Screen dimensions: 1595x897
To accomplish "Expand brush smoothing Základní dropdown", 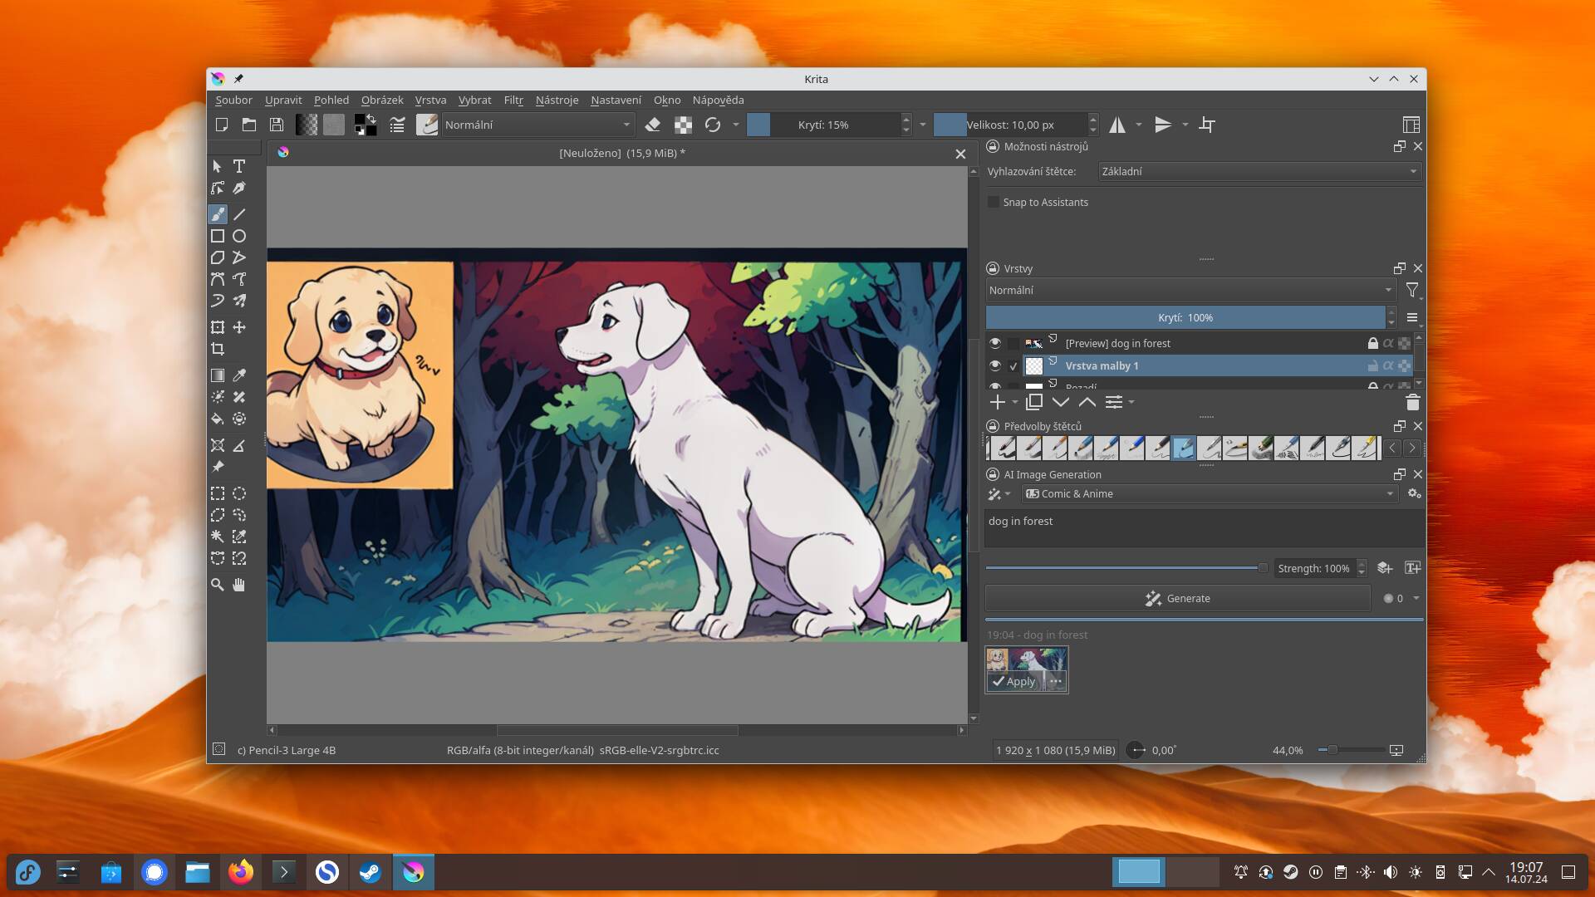I will pos(1259,171).
